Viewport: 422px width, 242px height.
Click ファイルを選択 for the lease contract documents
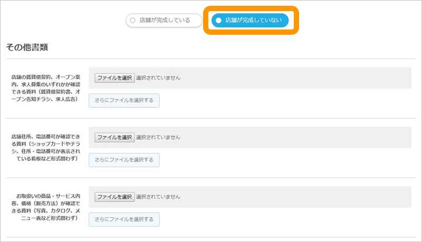click(x=114, y=78)
